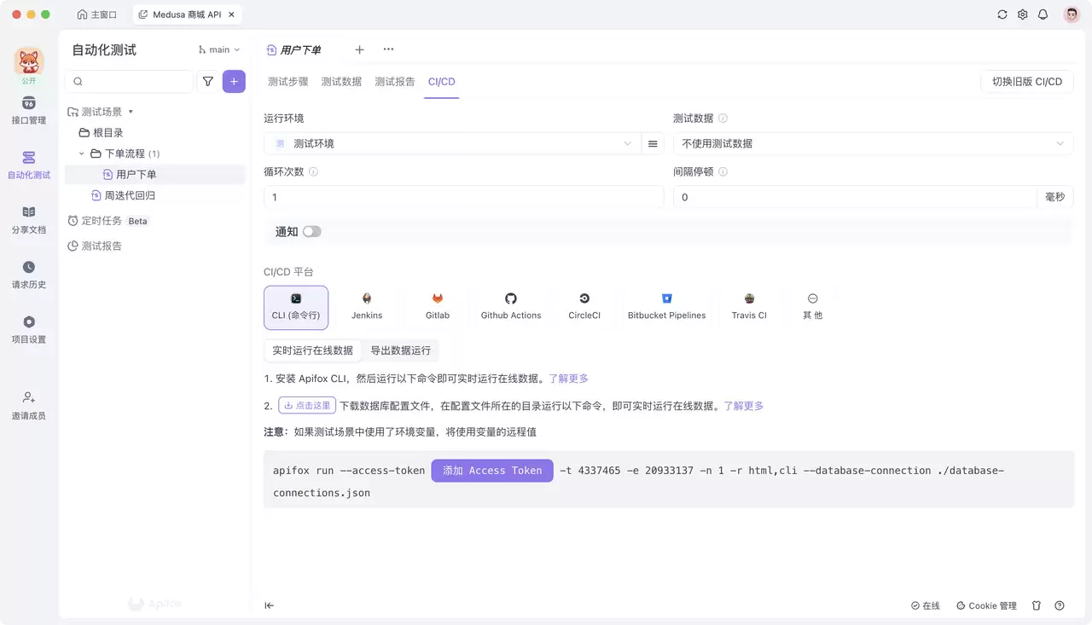Click the search field in test panel
Viewport: 1092px width, 625px height.
(x=129, y=82)
